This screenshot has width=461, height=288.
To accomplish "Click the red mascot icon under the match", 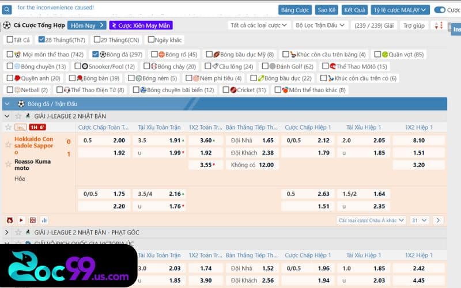I will (10, 220).
